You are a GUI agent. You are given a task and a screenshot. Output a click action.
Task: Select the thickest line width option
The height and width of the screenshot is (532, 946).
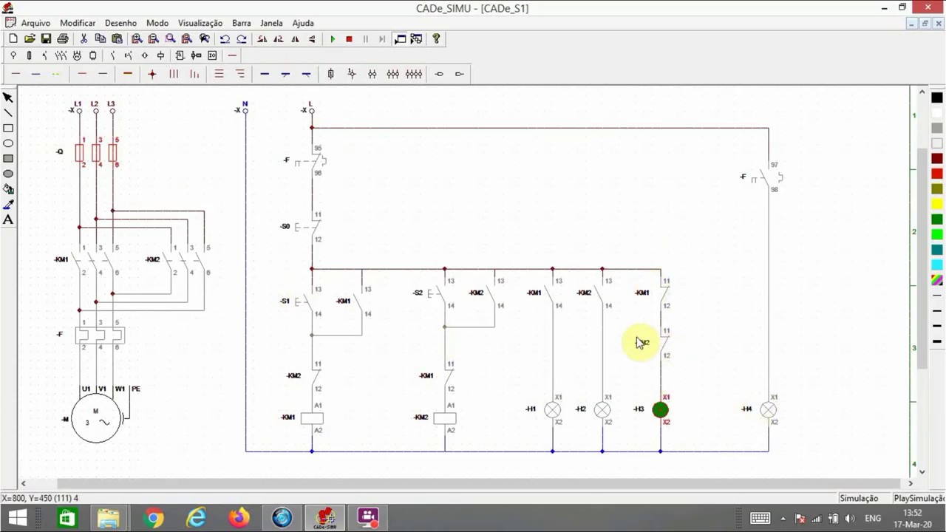[x=937, y=341]
